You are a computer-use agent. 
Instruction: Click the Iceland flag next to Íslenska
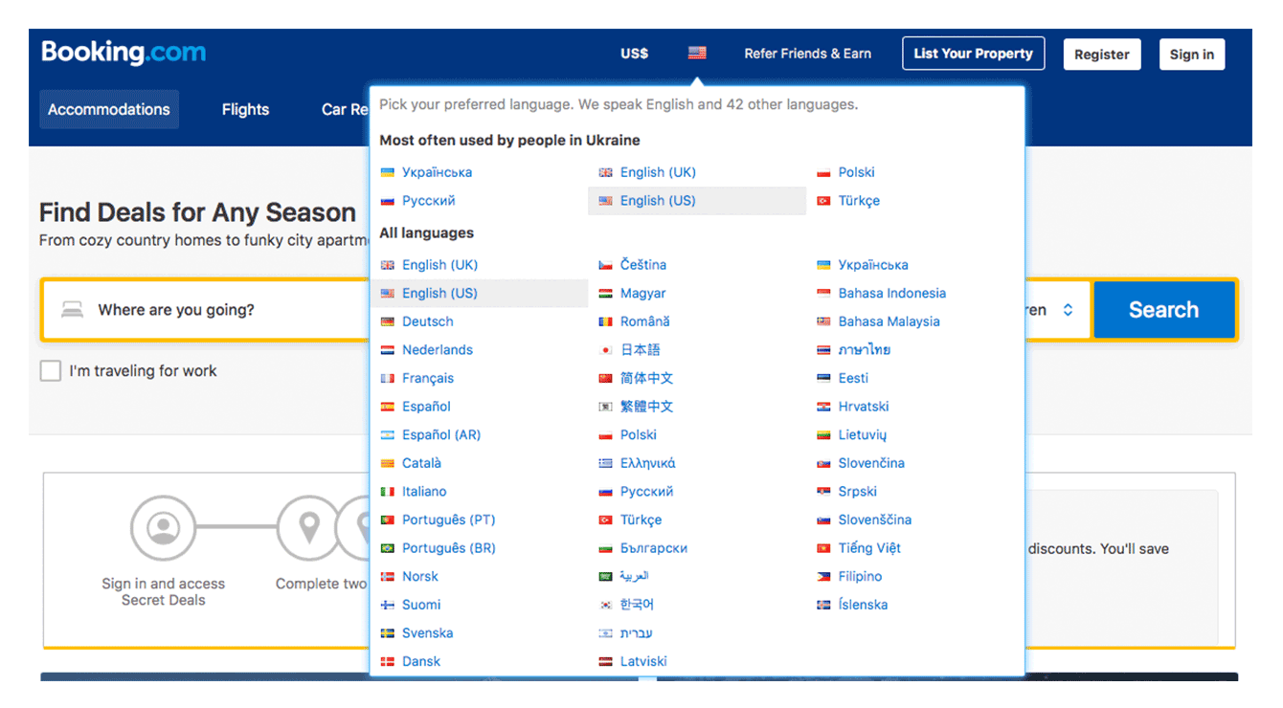[823, 605]
